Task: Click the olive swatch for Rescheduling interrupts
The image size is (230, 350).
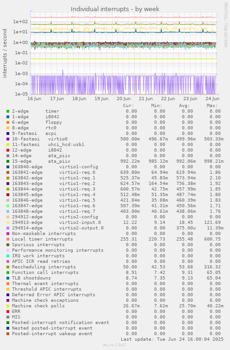Action: [8, 267]
